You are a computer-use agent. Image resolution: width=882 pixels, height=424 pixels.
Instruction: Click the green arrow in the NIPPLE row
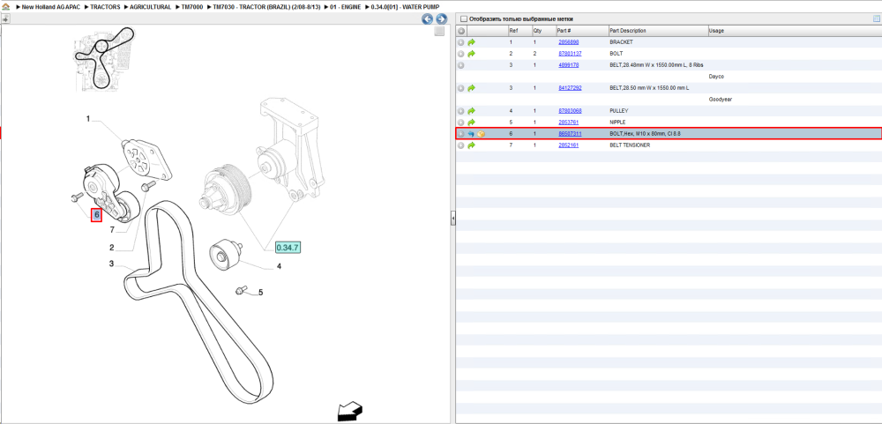click(471, 122)
